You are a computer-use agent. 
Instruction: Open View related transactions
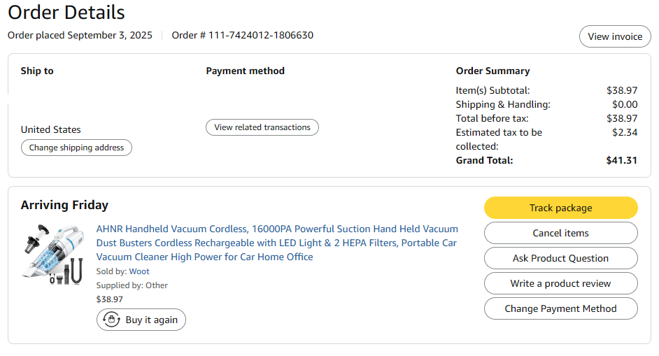(262, 127)
